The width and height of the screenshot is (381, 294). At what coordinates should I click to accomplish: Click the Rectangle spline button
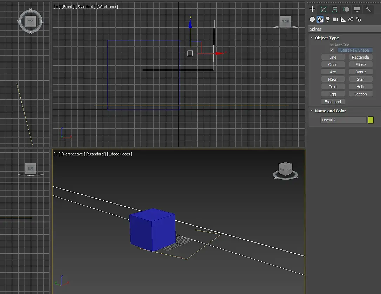361,57
